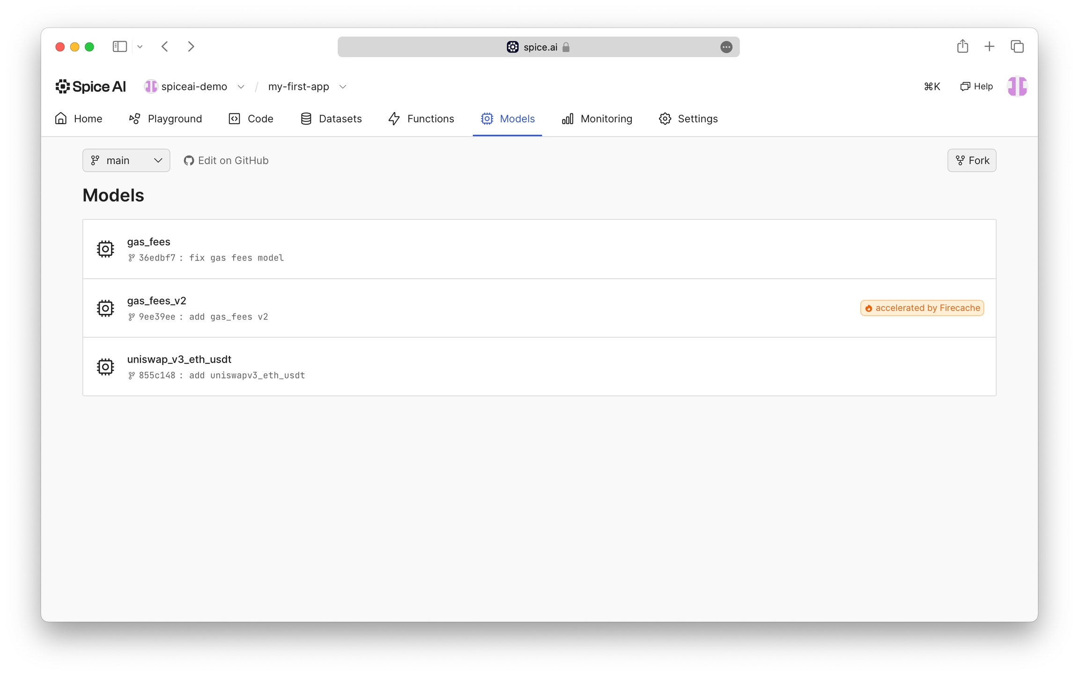This screenshot has height=676, width=1079.
Task: Click the gas_fees model chip icon
Action: [105, 249]
